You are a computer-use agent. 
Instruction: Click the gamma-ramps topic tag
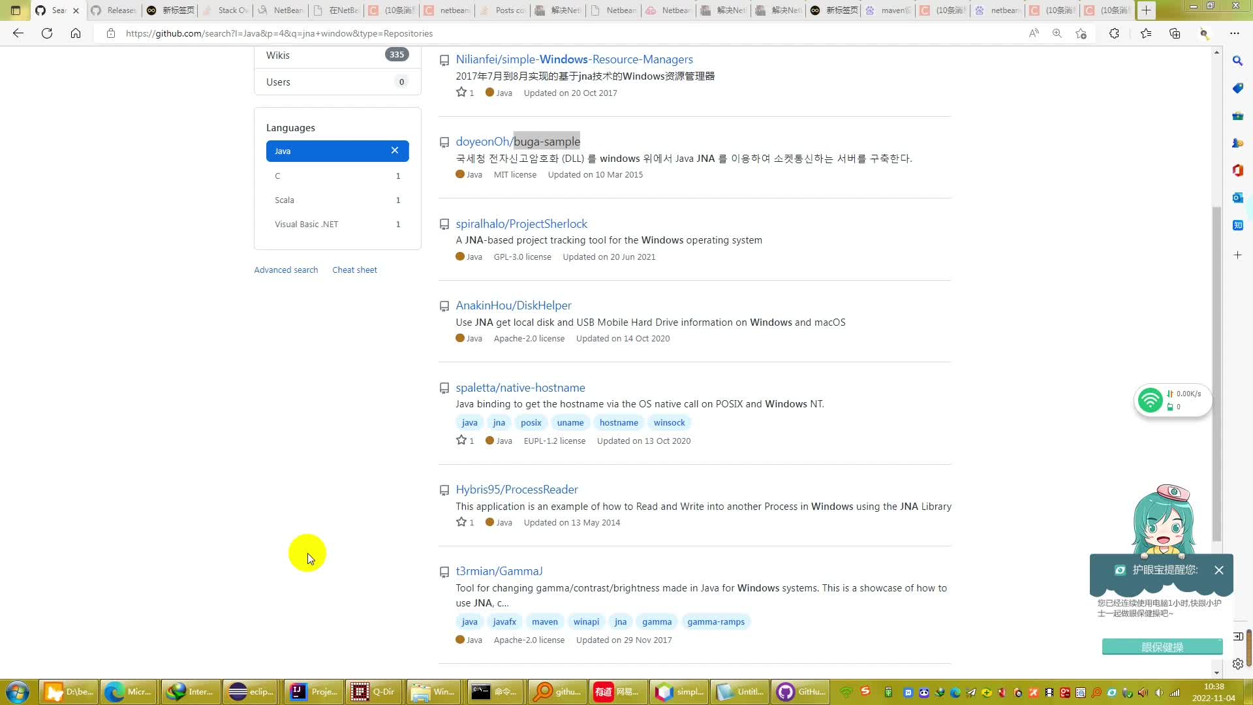pos(715,621)
